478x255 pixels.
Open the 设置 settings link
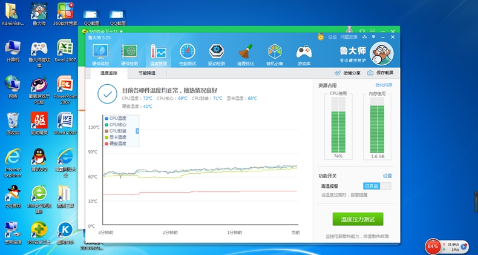(387, 176)
